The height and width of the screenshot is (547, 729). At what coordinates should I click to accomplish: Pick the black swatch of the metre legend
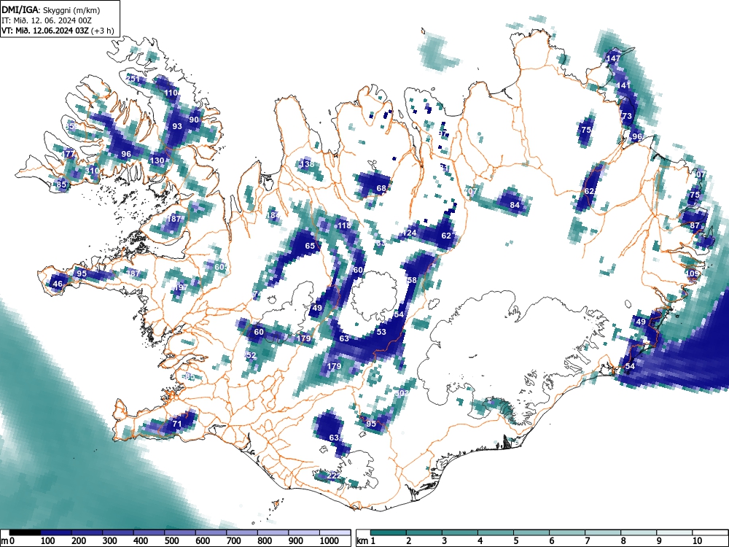coord(25,532)
